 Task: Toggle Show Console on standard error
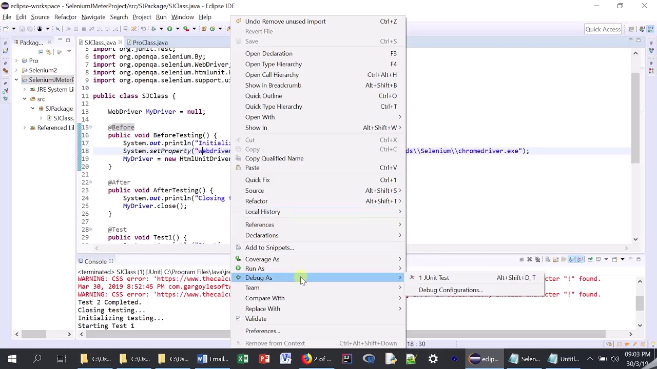pos(580,259)
